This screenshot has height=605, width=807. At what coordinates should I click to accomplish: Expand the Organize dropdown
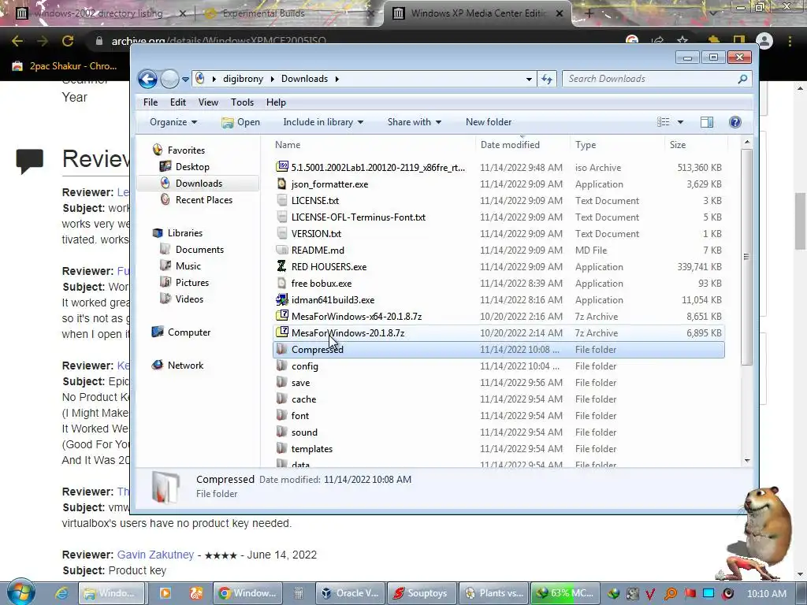pos(173,122)
